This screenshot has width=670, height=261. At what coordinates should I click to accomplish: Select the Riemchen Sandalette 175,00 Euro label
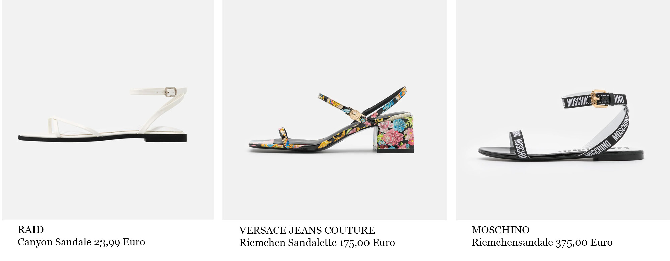(317, 243)
